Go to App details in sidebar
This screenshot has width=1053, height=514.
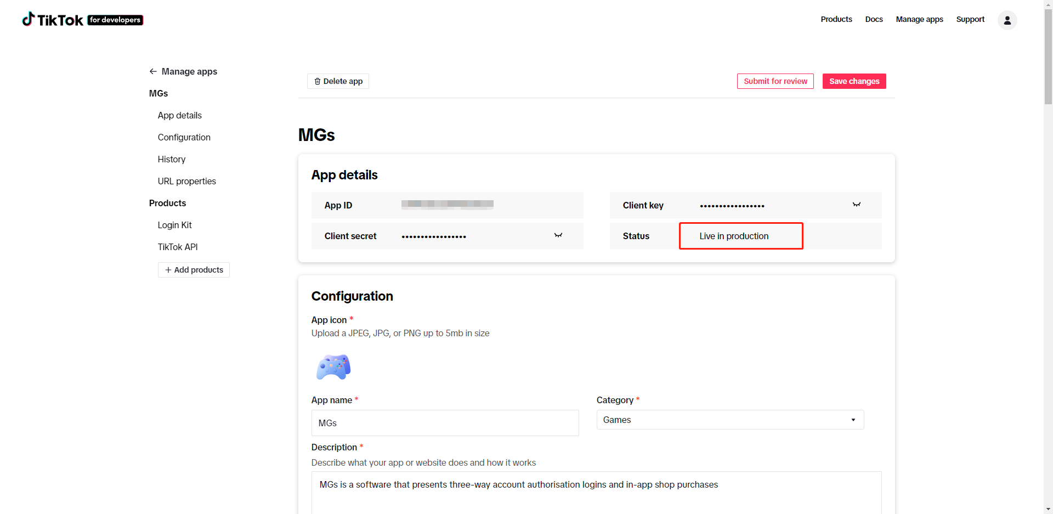click(x=180, y=115)
